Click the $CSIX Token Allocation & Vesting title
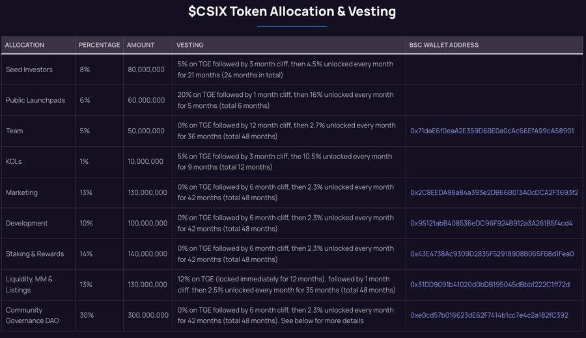This screenshot has height=338, width=586. pyautogui.click(x=292, y=12)
